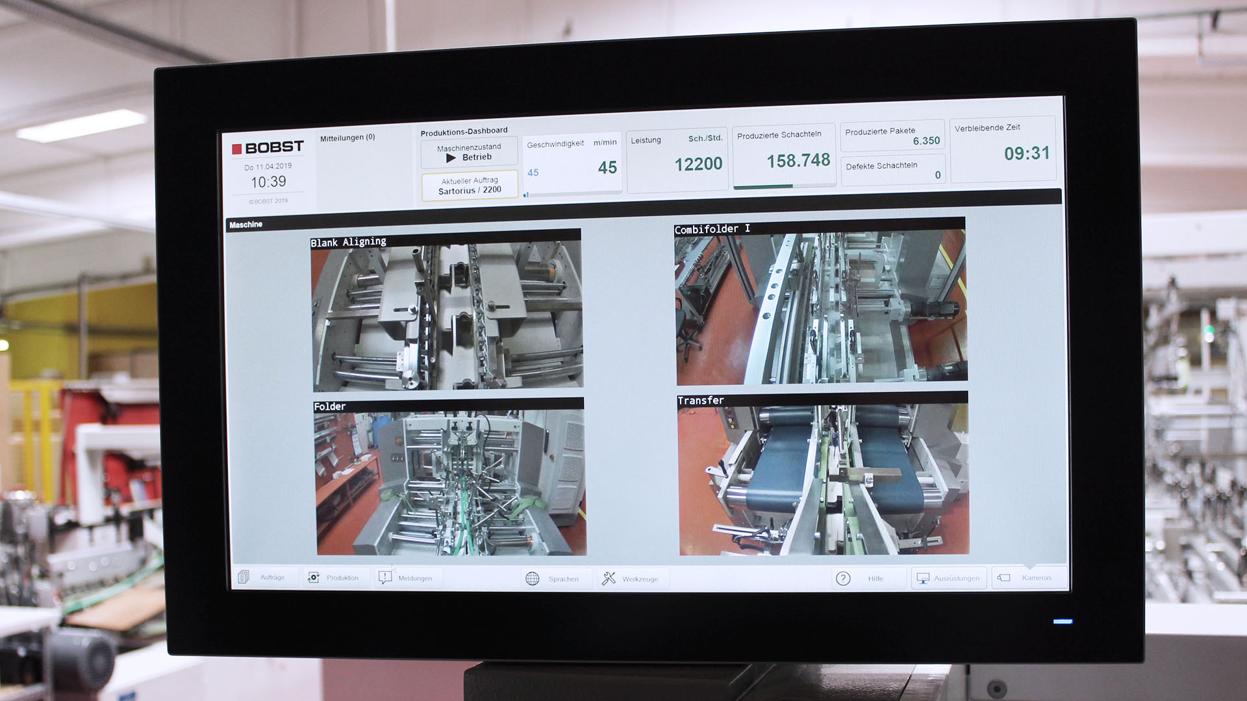Click the Betrieb play arrow icon
The width and height of the screenshot is (1247, 701).
coord(451,158)
